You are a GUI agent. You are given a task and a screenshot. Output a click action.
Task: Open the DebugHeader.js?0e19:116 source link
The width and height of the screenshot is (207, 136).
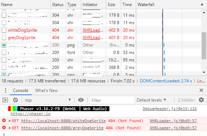pos(170,109)
